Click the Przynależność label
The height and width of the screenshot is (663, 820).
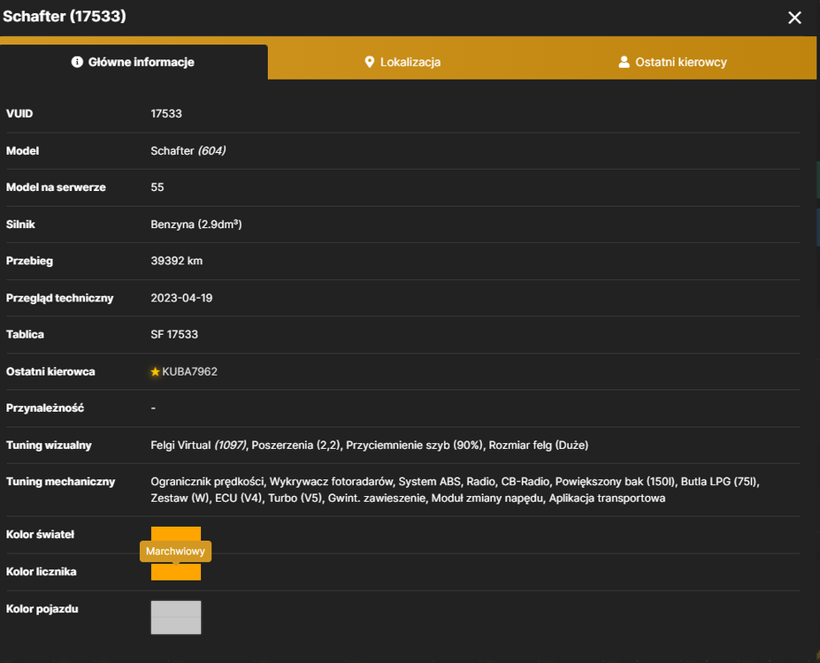[x=45, y=408]
